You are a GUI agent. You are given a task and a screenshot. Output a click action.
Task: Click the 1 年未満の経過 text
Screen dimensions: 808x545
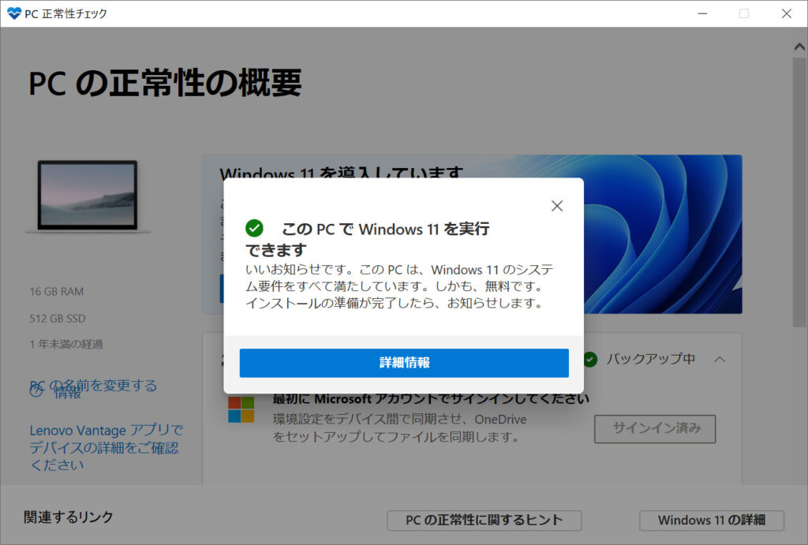(x=66, y=344)
